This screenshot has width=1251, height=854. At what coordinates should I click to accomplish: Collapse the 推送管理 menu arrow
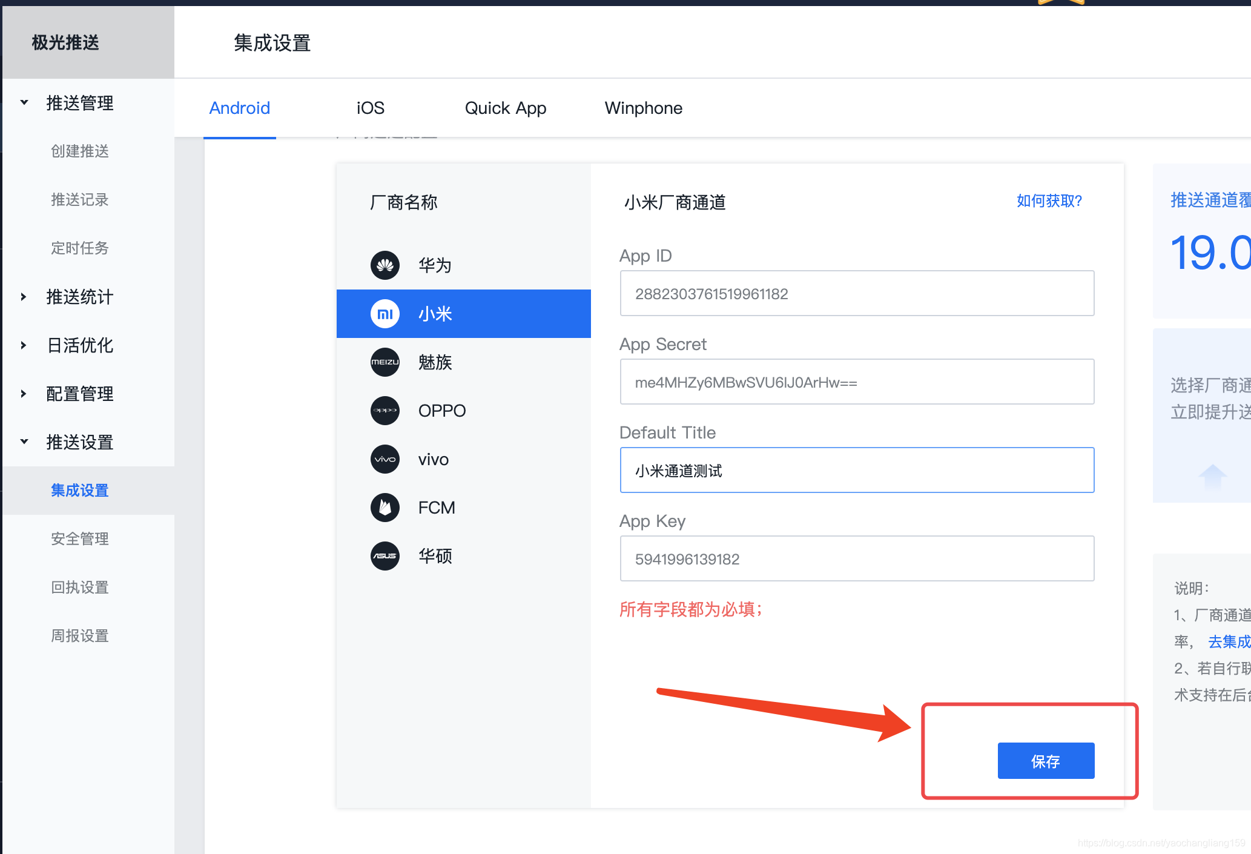(24, 103)
